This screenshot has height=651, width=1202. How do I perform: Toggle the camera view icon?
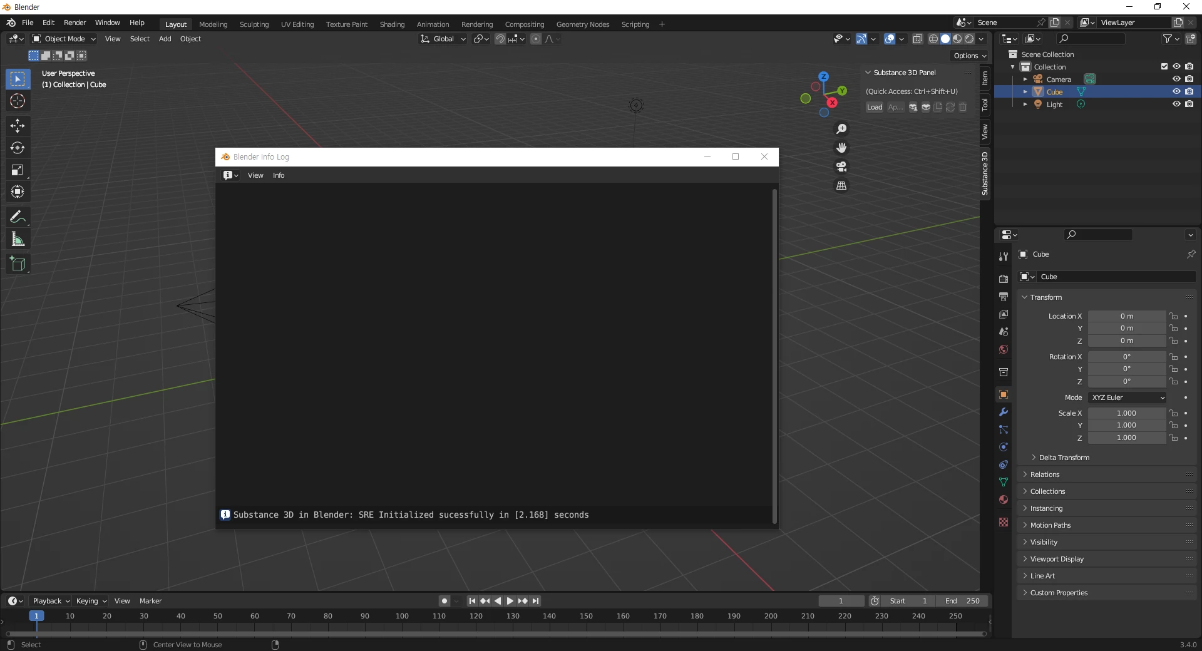coord(841,167)
